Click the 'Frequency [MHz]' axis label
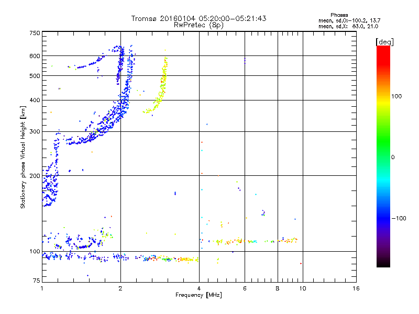 point(199,295)
